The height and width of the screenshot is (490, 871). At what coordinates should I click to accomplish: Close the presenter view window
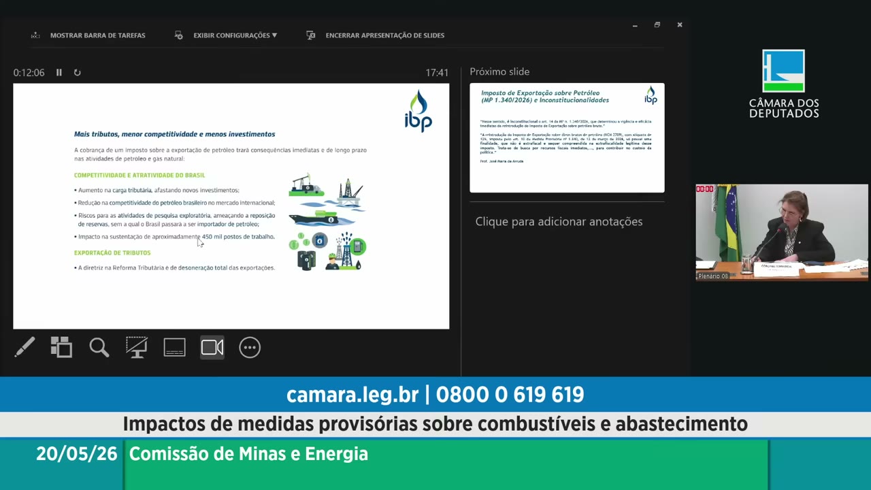680,25
